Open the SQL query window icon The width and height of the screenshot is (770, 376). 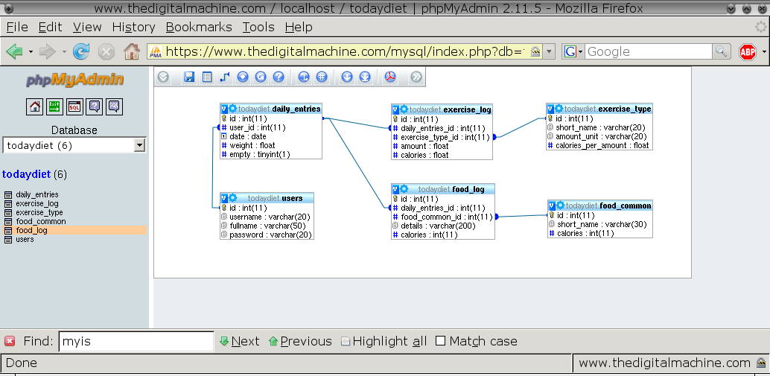tap(74, 106)
